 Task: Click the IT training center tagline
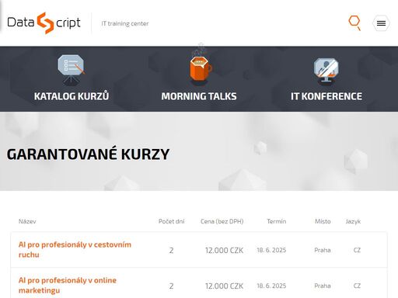(x=125, y=23)
